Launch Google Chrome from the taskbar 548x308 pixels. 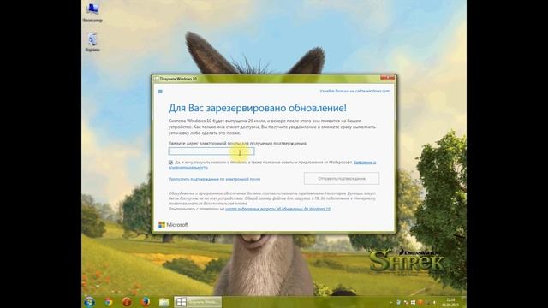(109, 302)
